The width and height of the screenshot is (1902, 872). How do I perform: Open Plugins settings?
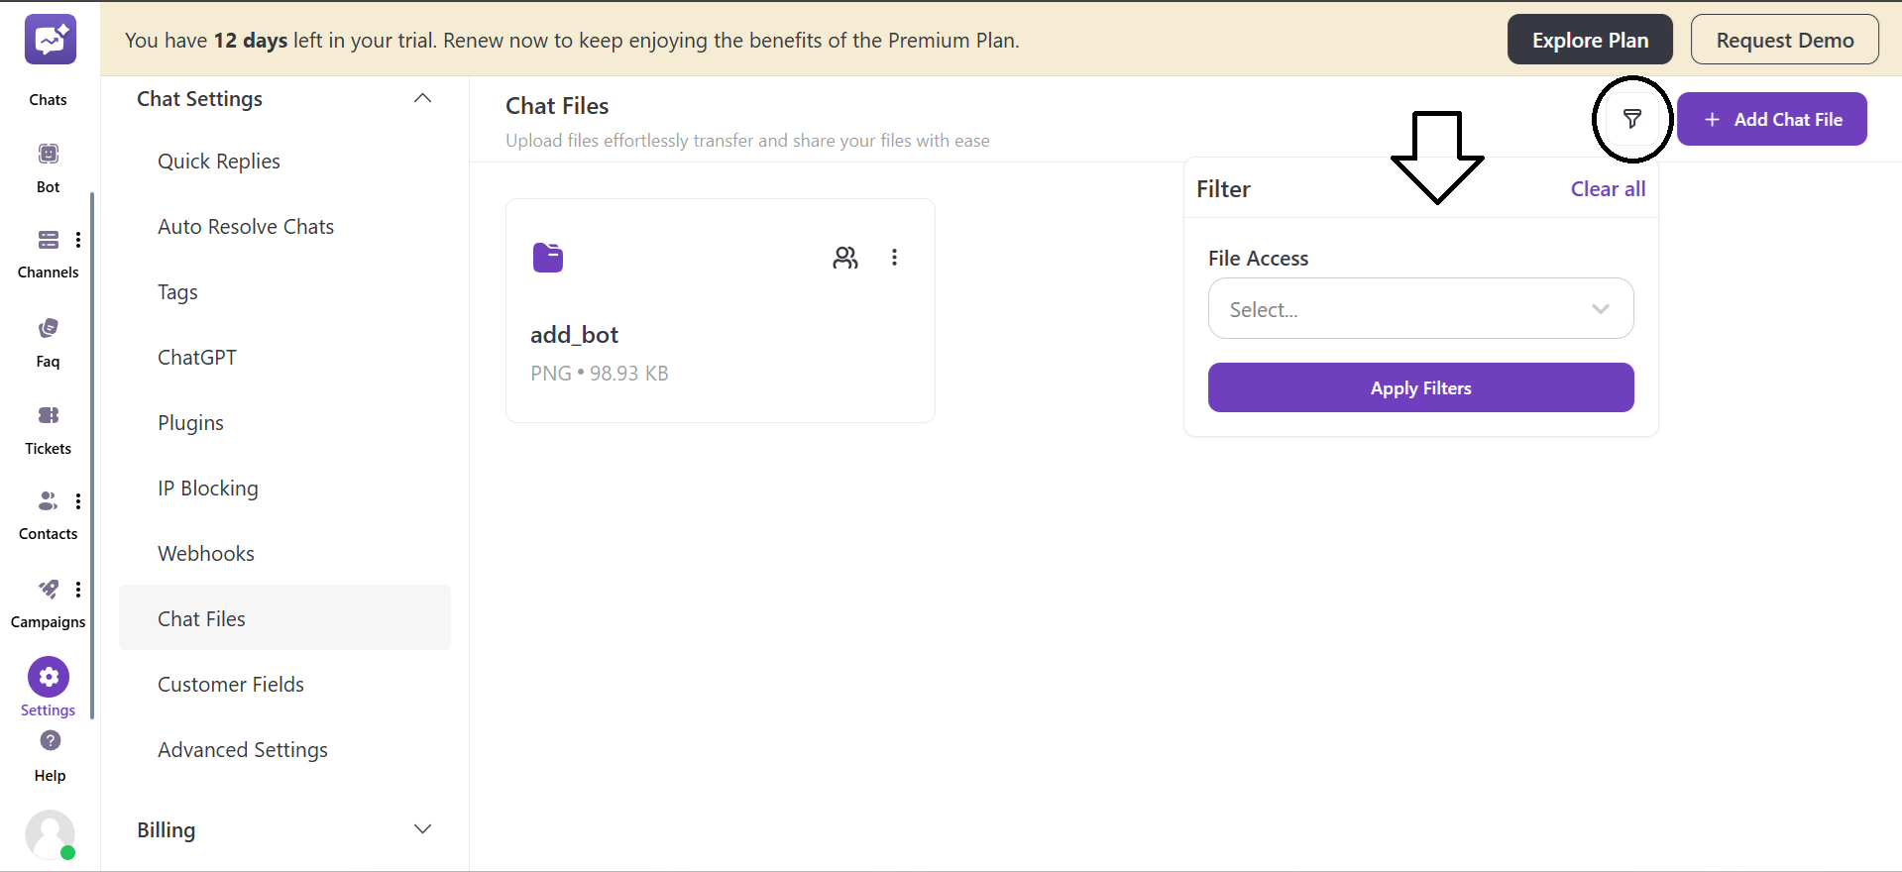pyautogui.click(x=190, y=423)
